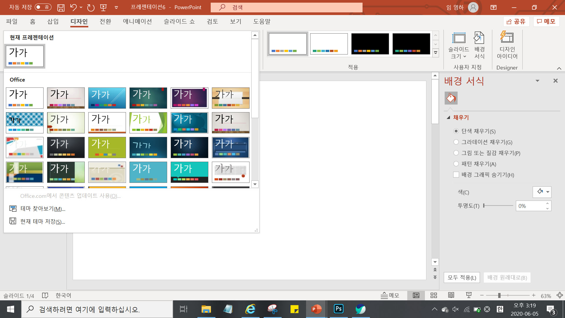Check Hide background graphics (배경 그래픽 숨기기) box
Viewport: 565px width, 318px height.
456,175
